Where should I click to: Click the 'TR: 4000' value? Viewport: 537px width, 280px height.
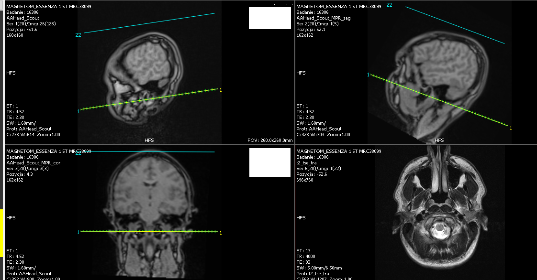coord(306,257)
